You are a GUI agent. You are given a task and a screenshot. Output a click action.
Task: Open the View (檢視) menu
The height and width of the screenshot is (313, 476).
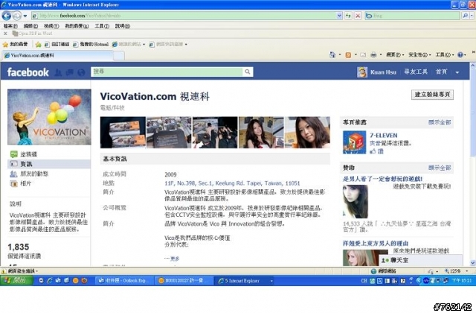(x=51, y=26)
